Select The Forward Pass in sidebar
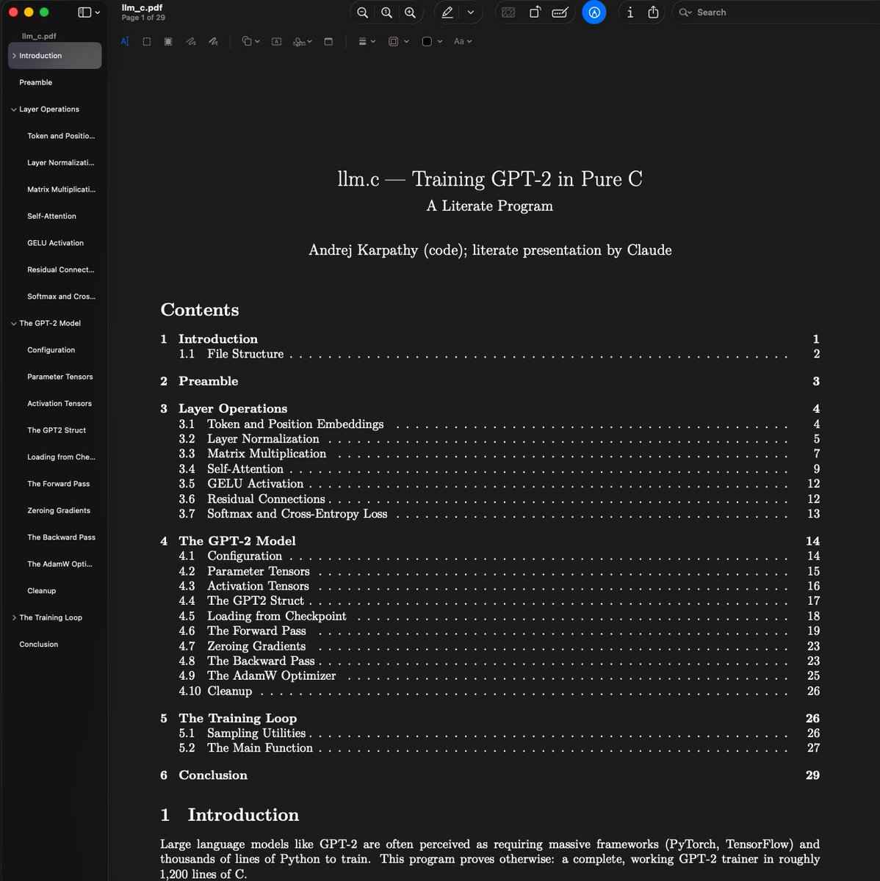This screenshot has height=881, width=880. pyautogui.click(x=59, y=484)
